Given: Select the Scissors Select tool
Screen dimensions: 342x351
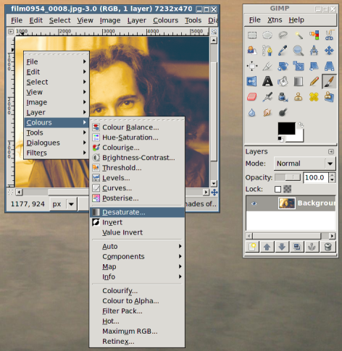Looking at the screenshot, I should pyautogui.click(x=329, y=35).
